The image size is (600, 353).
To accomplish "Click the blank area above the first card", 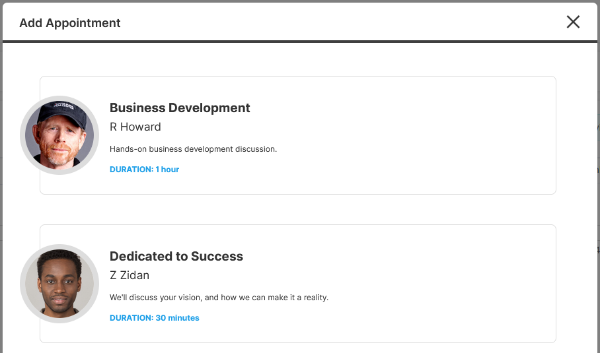I will tap(298, 59).
